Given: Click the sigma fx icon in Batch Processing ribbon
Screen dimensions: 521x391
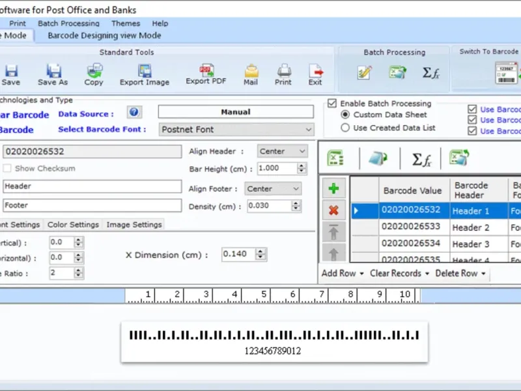Looking at the screenshot, I should tap(431, 72).
